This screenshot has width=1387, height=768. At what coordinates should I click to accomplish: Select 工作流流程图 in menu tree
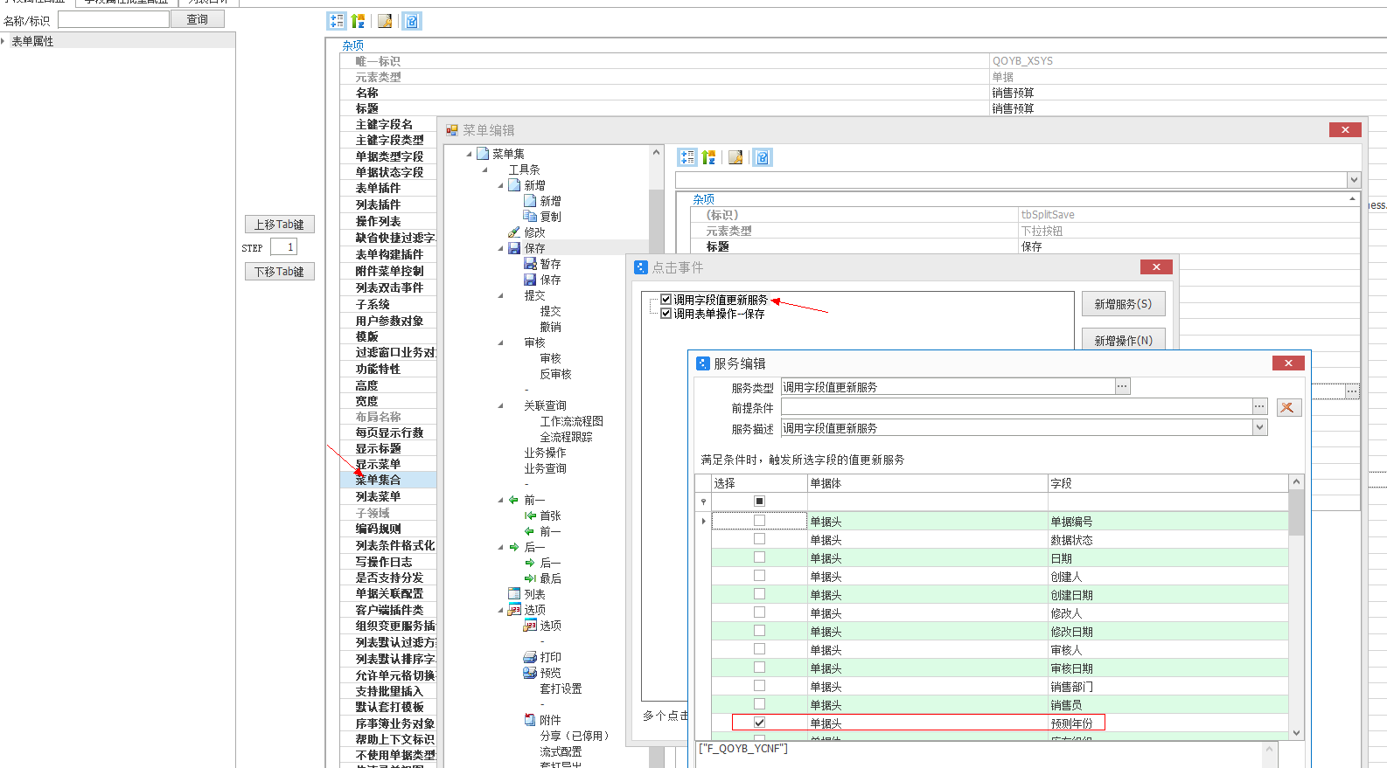pyautogui.click(x=571, y=421)
